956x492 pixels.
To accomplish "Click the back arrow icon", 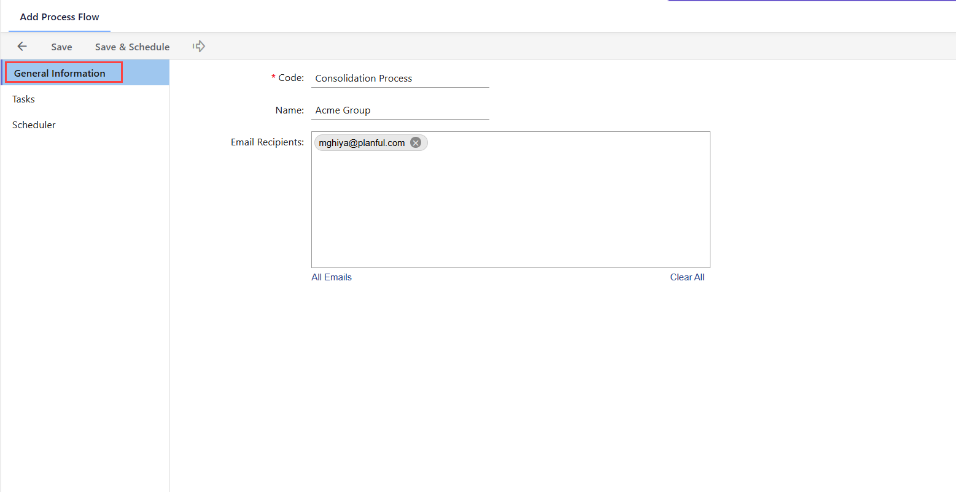I will click(22, 47).
